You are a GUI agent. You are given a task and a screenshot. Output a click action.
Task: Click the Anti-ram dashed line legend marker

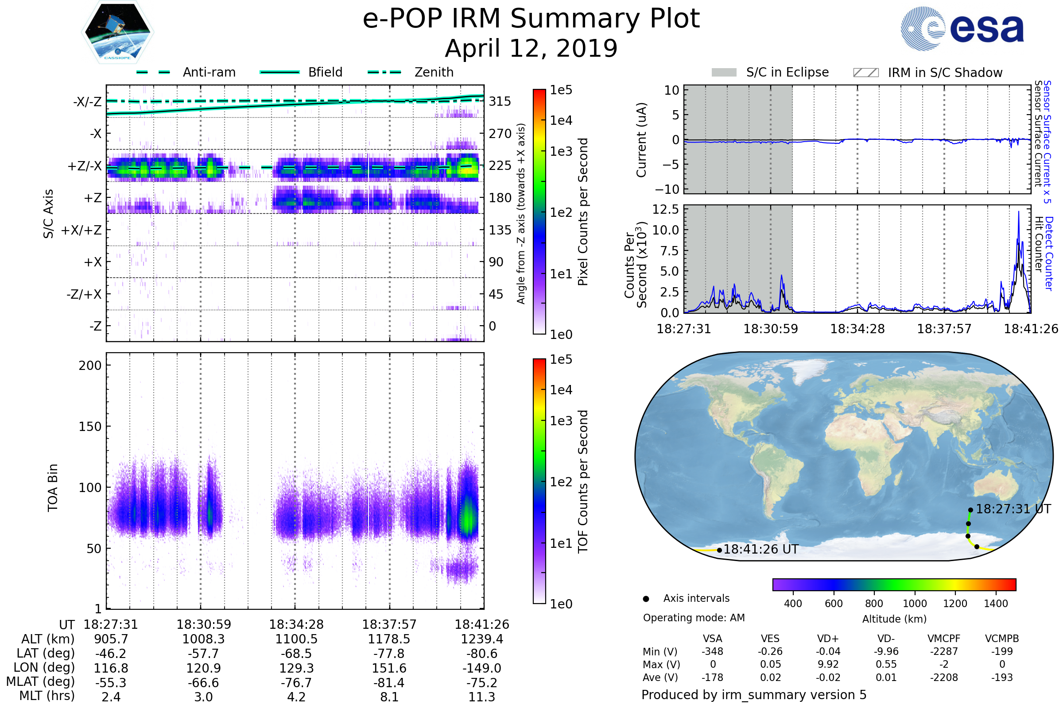(x=153, y=72)
